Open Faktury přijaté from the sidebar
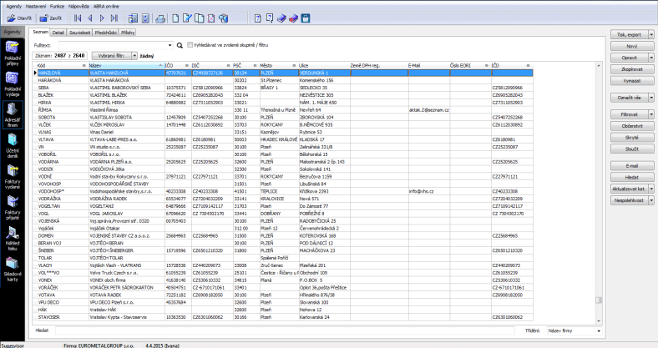Viewport: 658px width, 348px height. coord(13,207)
